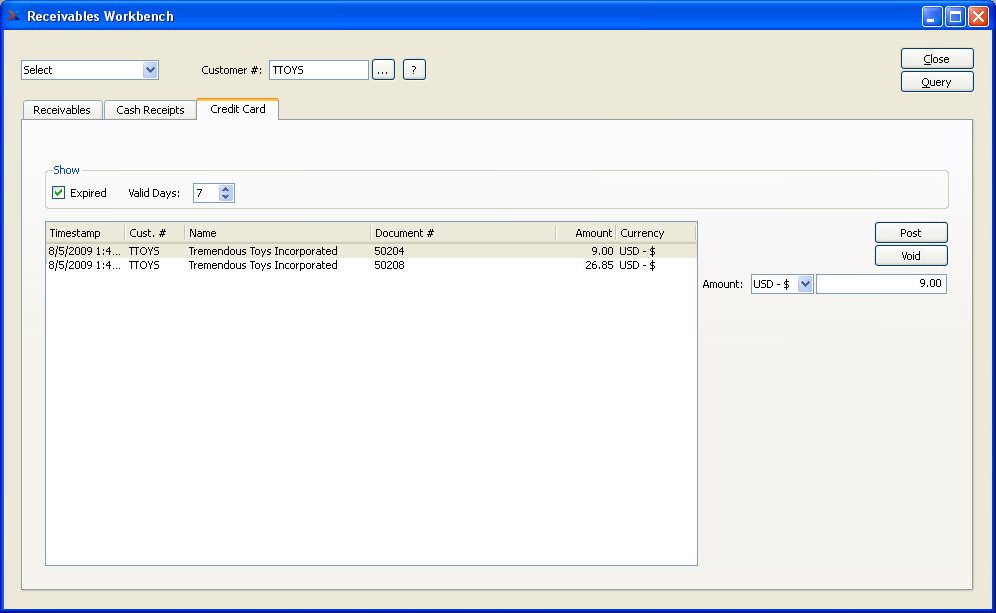Screen dimensions: 996x613
Task: Increase Valid Days with the up arrow
Action: [x=226, y=189]
